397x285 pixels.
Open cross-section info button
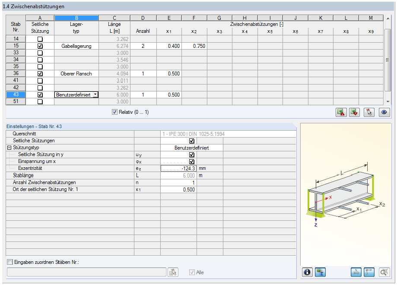(307, 272)
